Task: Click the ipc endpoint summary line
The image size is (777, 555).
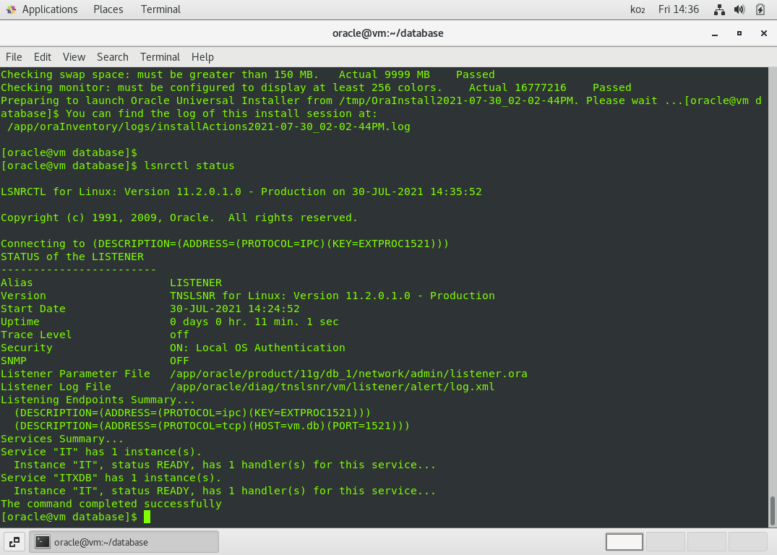Action: point(192,413)
